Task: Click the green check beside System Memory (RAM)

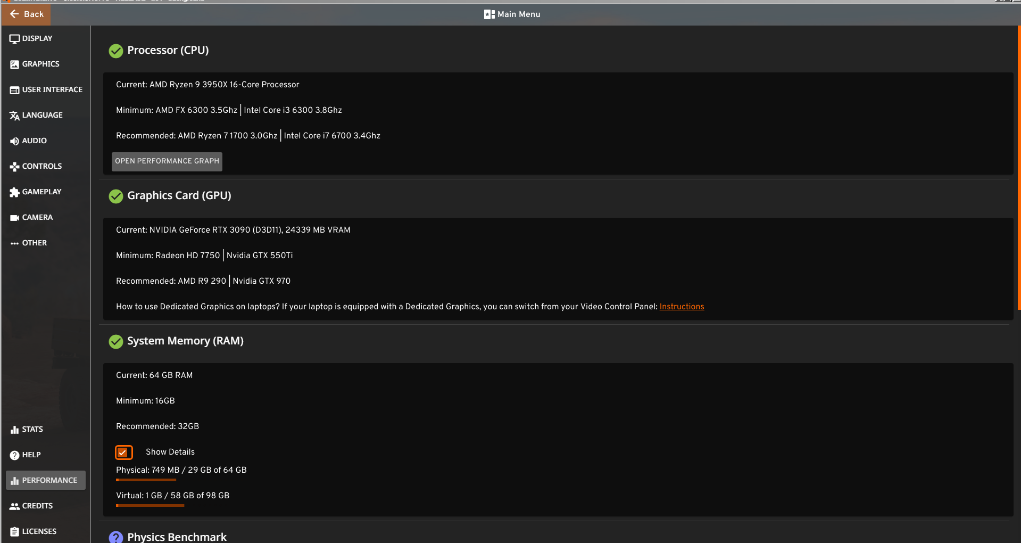Action: 115,342
